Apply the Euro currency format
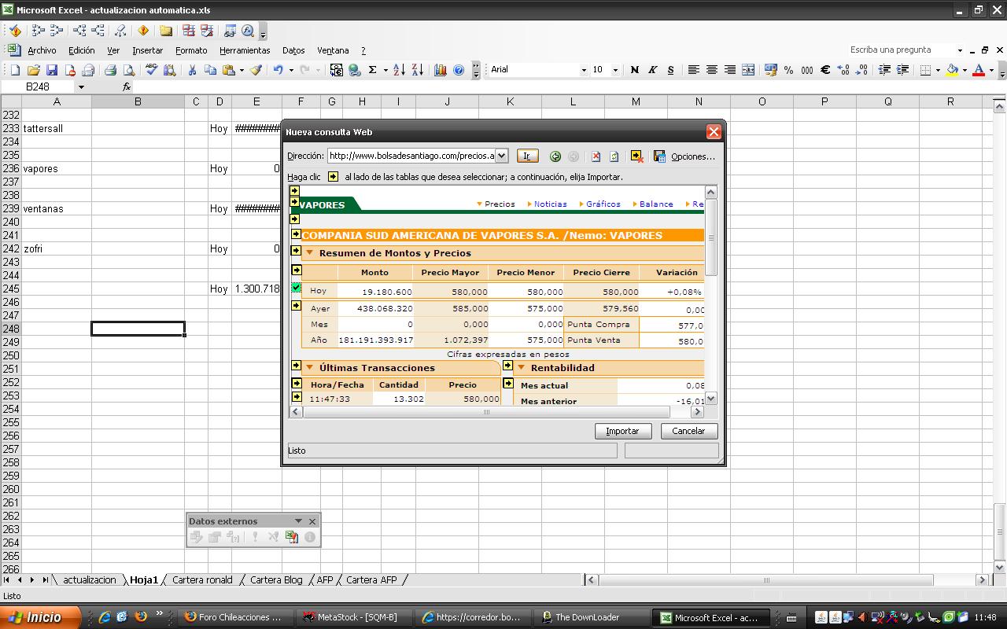Image resolution: width=1007 pixels, height=629 pixels. [825, 70]
